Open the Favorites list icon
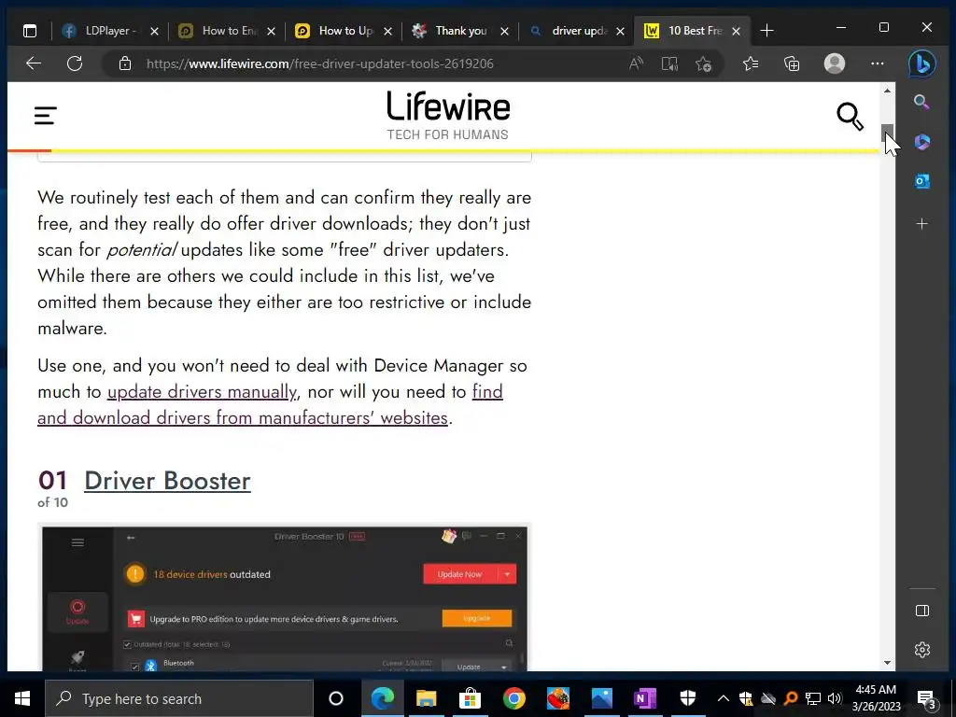The image size is (956, 717). click(x=752, y=63)
